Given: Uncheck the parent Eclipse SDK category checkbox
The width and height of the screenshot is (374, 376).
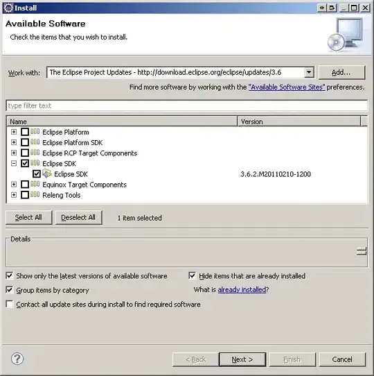Looking at the screenshot, I should pos(25,163).
